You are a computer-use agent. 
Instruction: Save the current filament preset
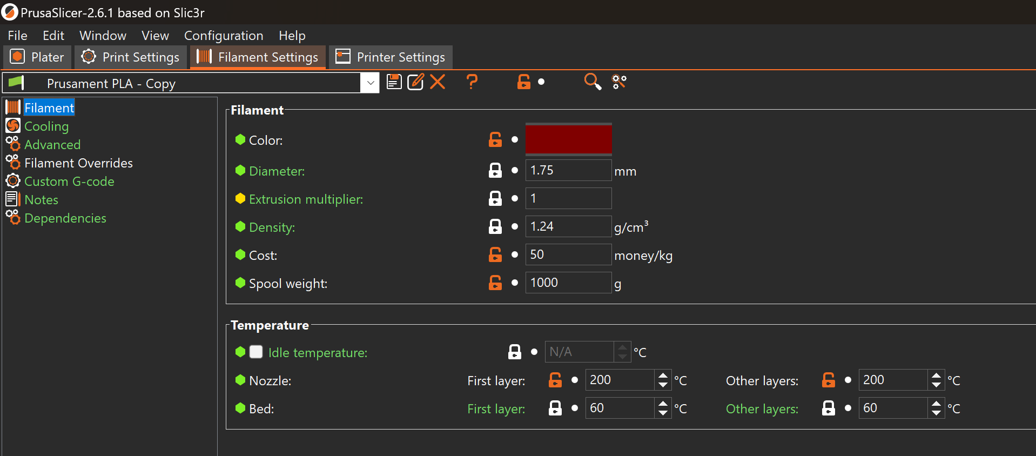pyautogui.click(x=394, y=82)
